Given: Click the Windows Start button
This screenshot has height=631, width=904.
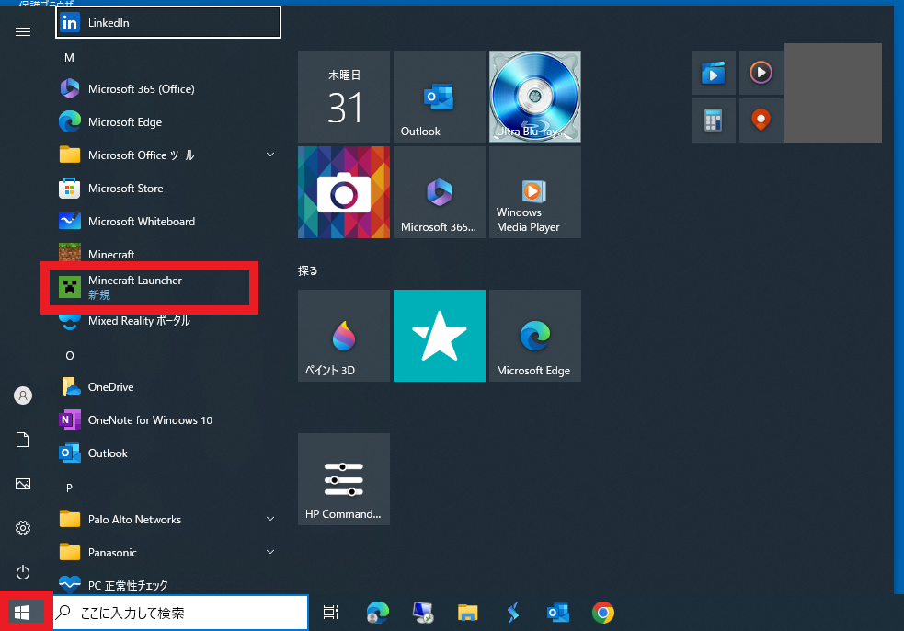Looking at the screenshot, I should 22,613.
